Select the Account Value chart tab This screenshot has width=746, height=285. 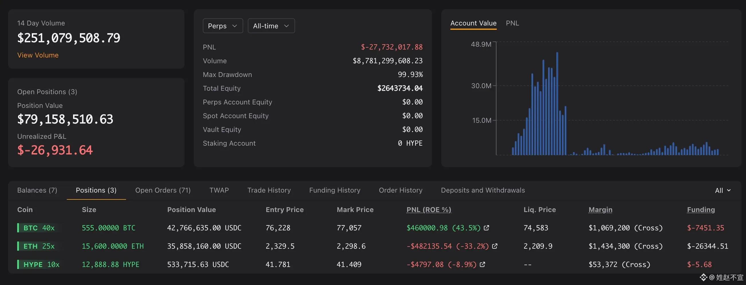(x=473, y=23)
